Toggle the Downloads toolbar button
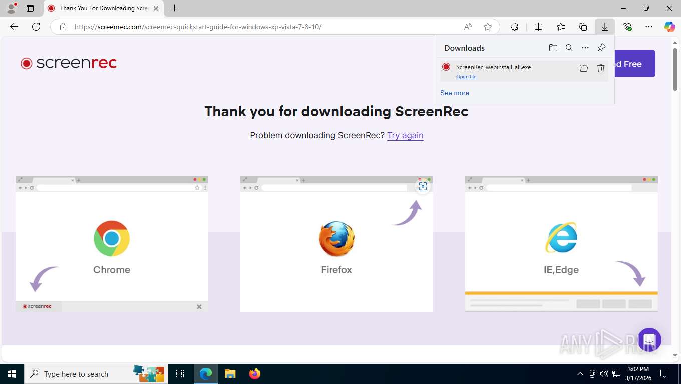681x384 pixels. pyautogui.click(x=605, y=27)
